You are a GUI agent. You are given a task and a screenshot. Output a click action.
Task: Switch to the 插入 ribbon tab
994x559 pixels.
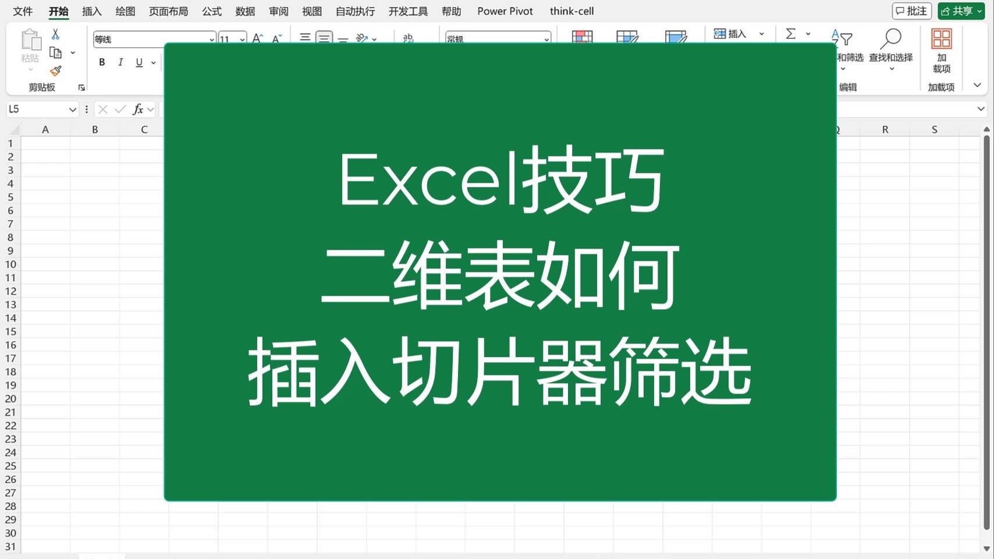click(91, 11)
